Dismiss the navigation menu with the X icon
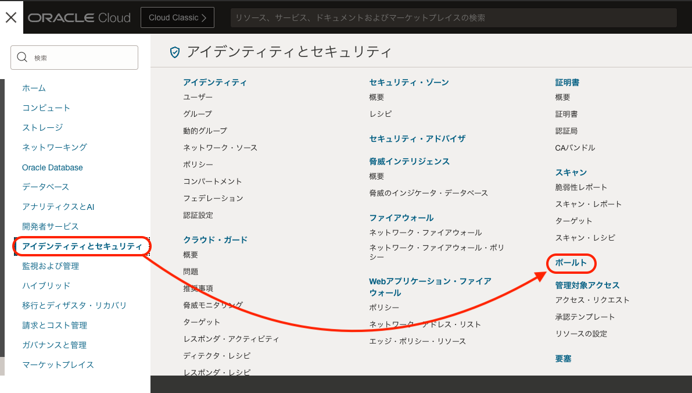The image size is (692, 393). point(11,17)
